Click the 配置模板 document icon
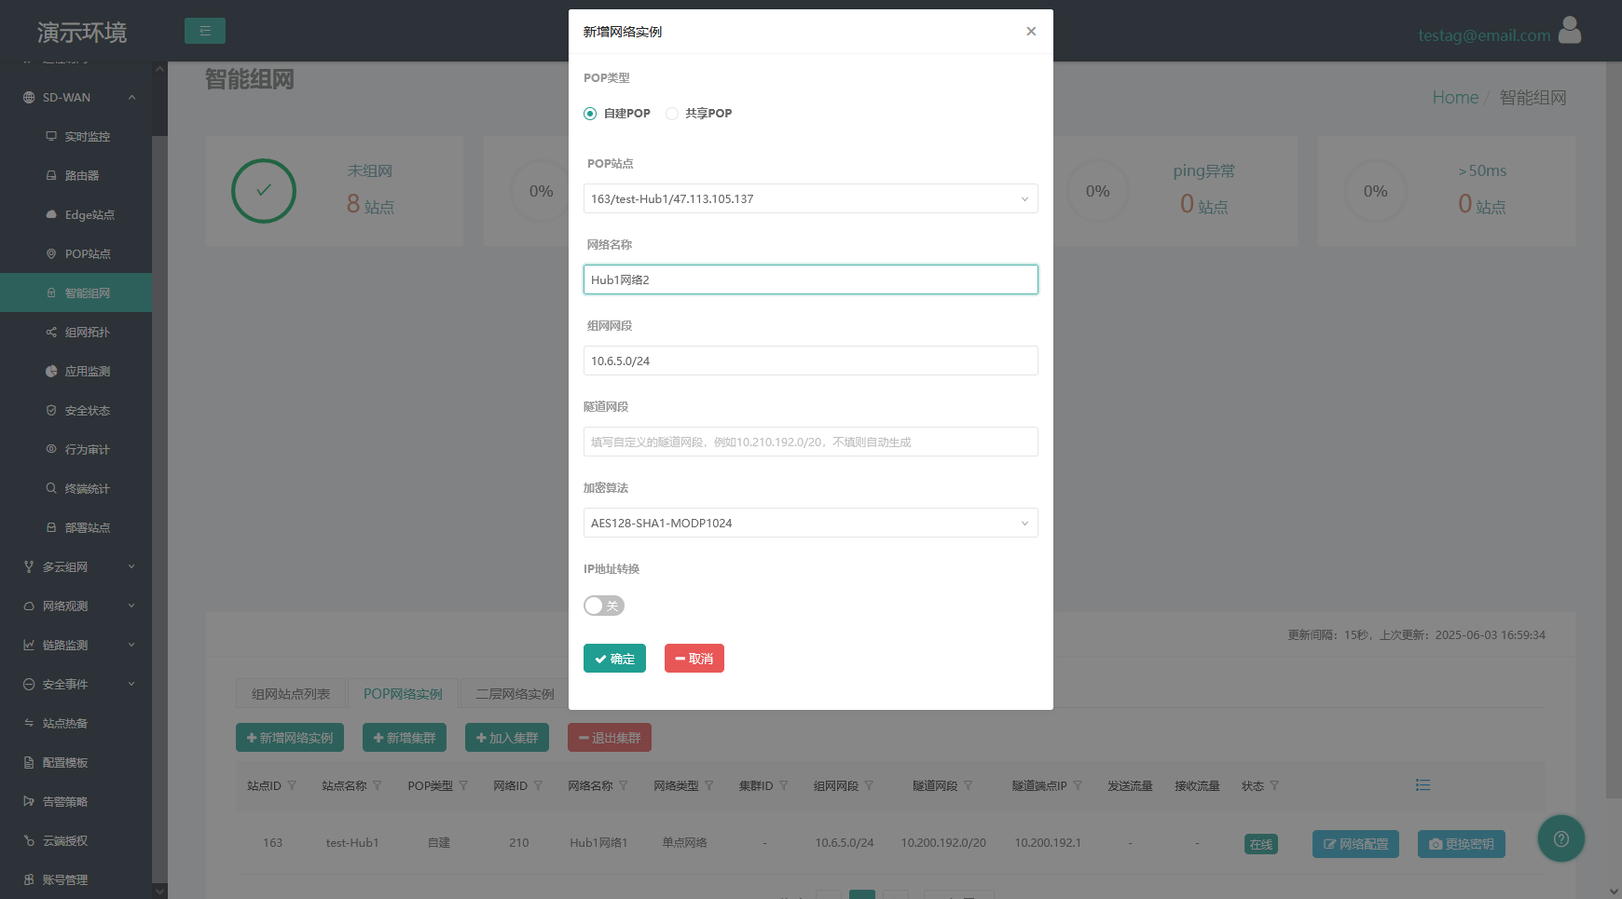This screenshot has height=899, width=1622. pyautogui.click(x=29, y=762)
